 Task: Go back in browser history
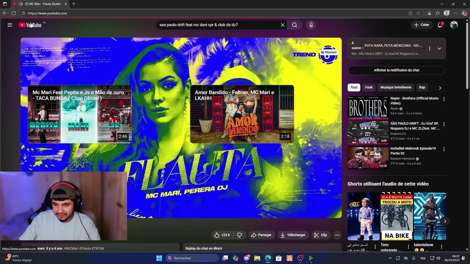tap(5, 13)
